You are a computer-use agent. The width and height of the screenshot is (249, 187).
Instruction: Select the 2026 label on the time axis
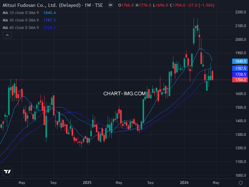coord(184,183)
